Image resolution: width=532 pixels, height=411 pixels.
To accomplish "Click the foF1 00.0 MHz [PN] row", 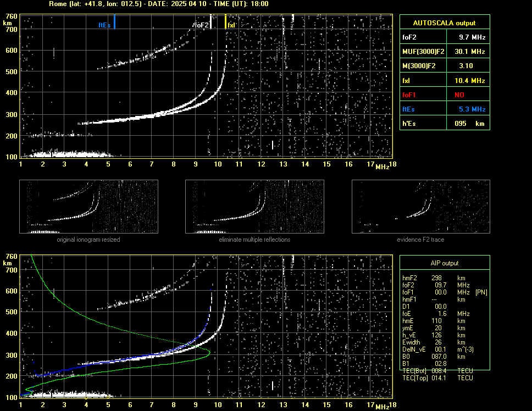I will (445, 292).
